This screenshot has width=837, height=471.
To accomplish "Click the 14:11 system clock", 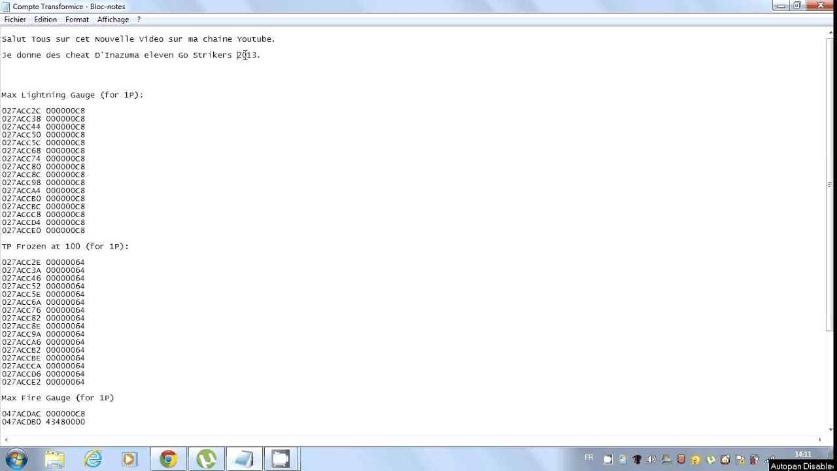I will coord(802,455).
